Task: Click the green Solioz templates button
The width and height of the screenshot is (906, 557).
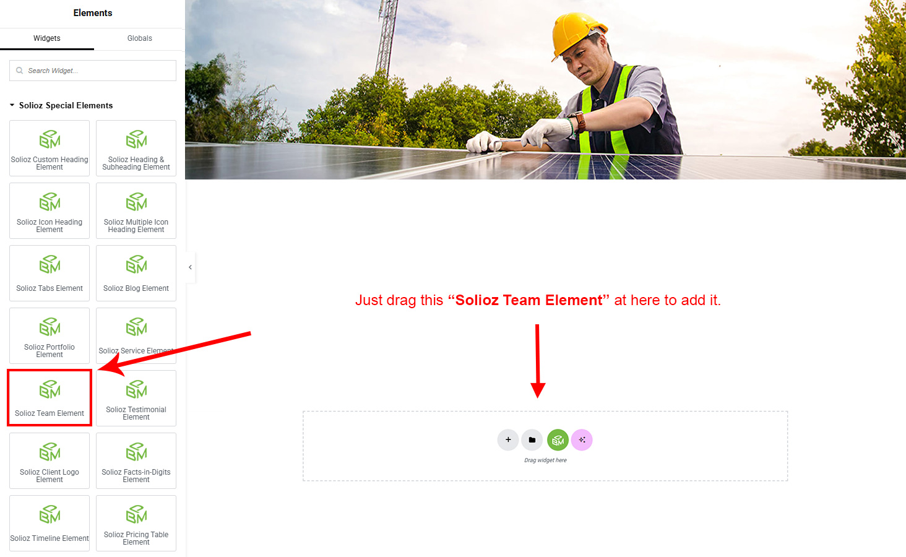Action: pyautogui.click(x=558, y=440)
